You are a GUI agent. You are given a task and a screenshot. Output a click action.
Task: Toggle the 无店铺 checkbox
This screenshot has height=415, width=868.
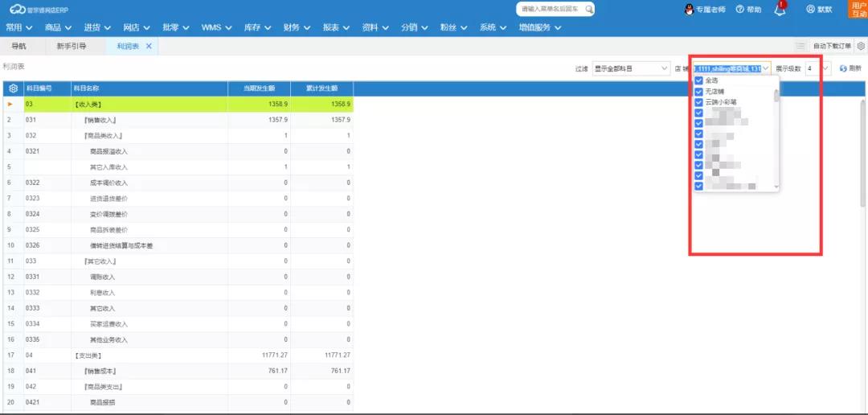click(x=698, y=92)
